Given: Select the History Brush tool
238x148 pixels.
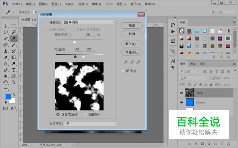Looking at the screenshot, I should [14, 51].
